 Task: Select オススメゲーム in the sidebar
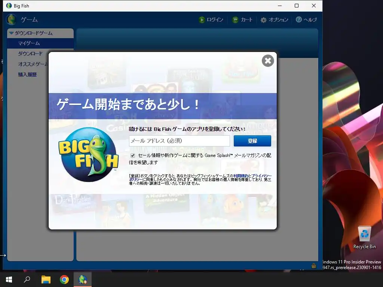click(33, 64)
